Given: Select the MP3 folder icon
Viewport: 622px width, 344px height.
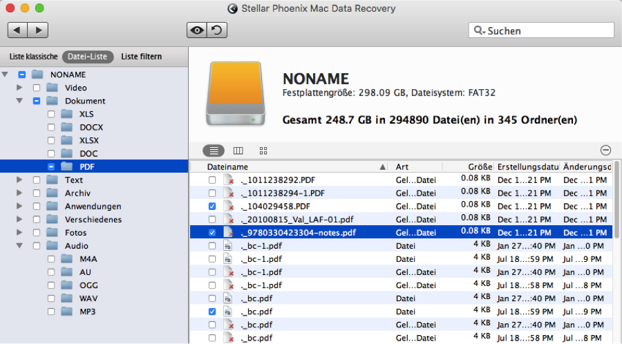Looking at the screenshot, I should click(x=66, y=312).
